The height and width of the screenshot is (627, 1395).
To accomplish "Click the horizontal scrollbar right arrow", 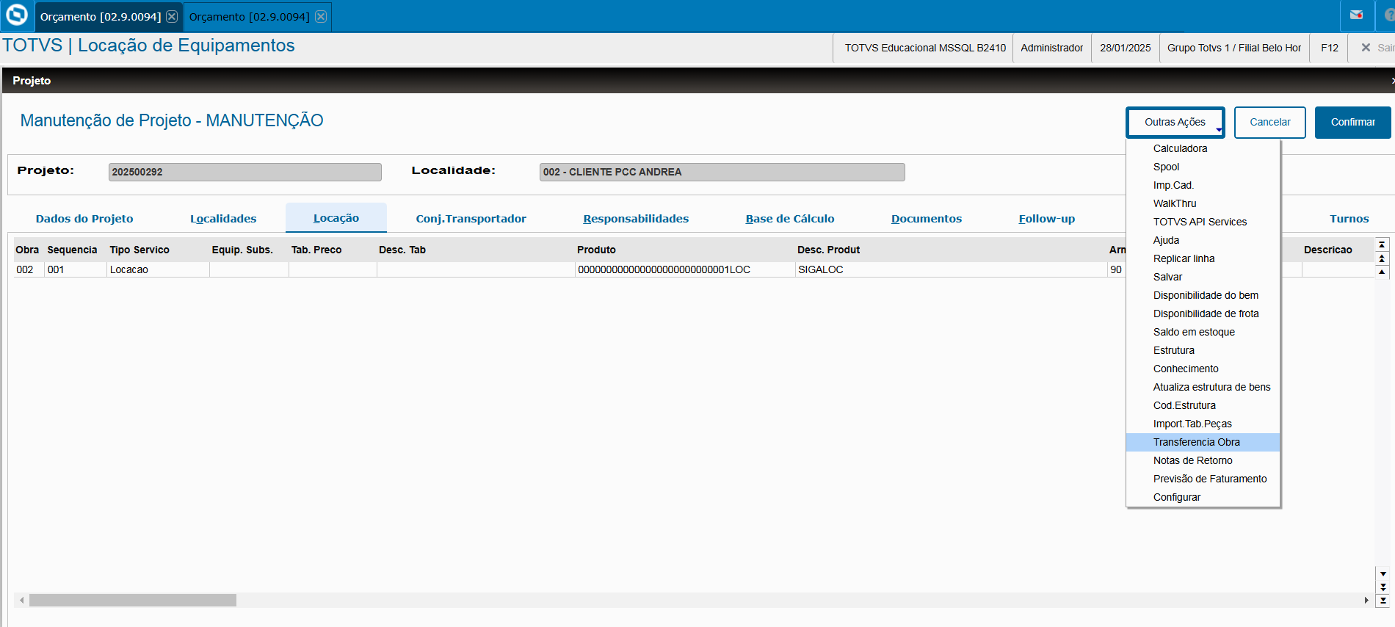I will 1366,600.
